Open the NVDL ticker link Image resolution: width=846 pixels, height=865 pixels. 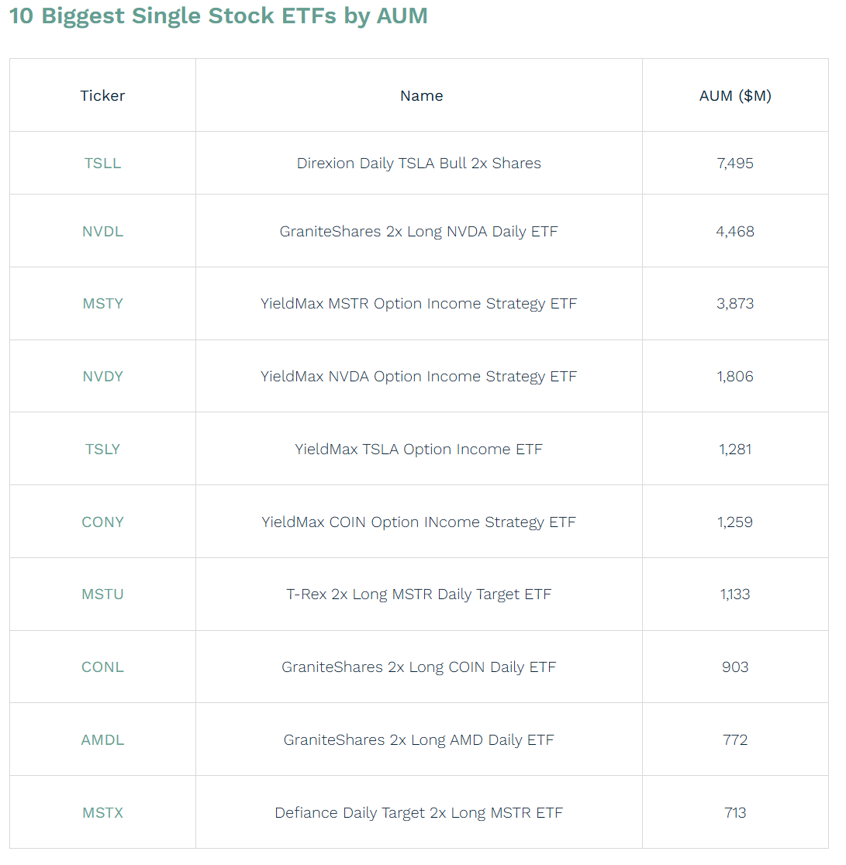(102, 232)
